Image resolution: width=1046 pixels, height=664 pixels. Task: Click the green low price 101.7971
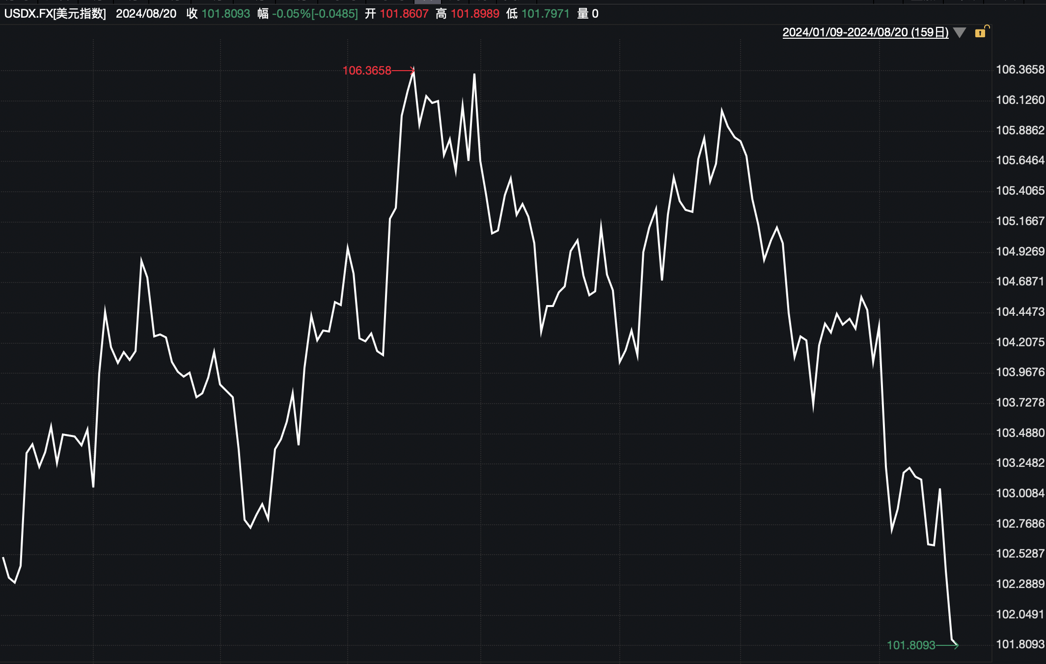pos(545,14)
